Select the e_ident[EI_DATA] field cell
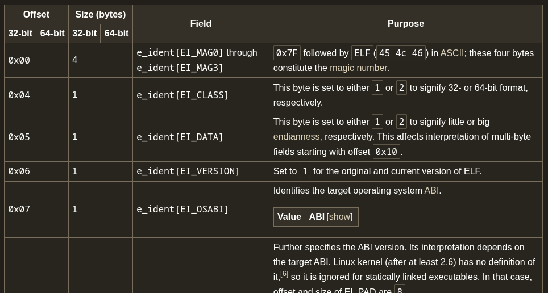 (x=180, y=137)
